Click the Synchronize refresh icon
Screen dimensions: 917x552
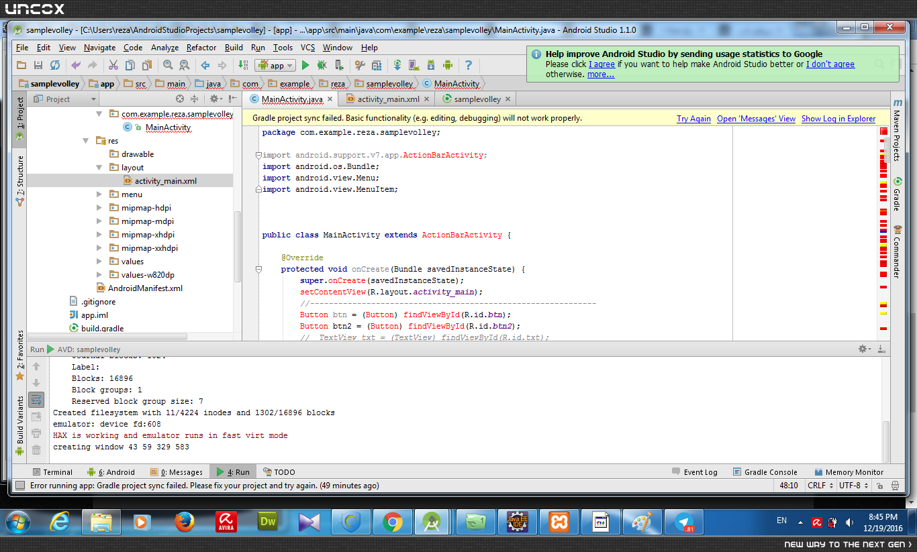pos(55,65)
